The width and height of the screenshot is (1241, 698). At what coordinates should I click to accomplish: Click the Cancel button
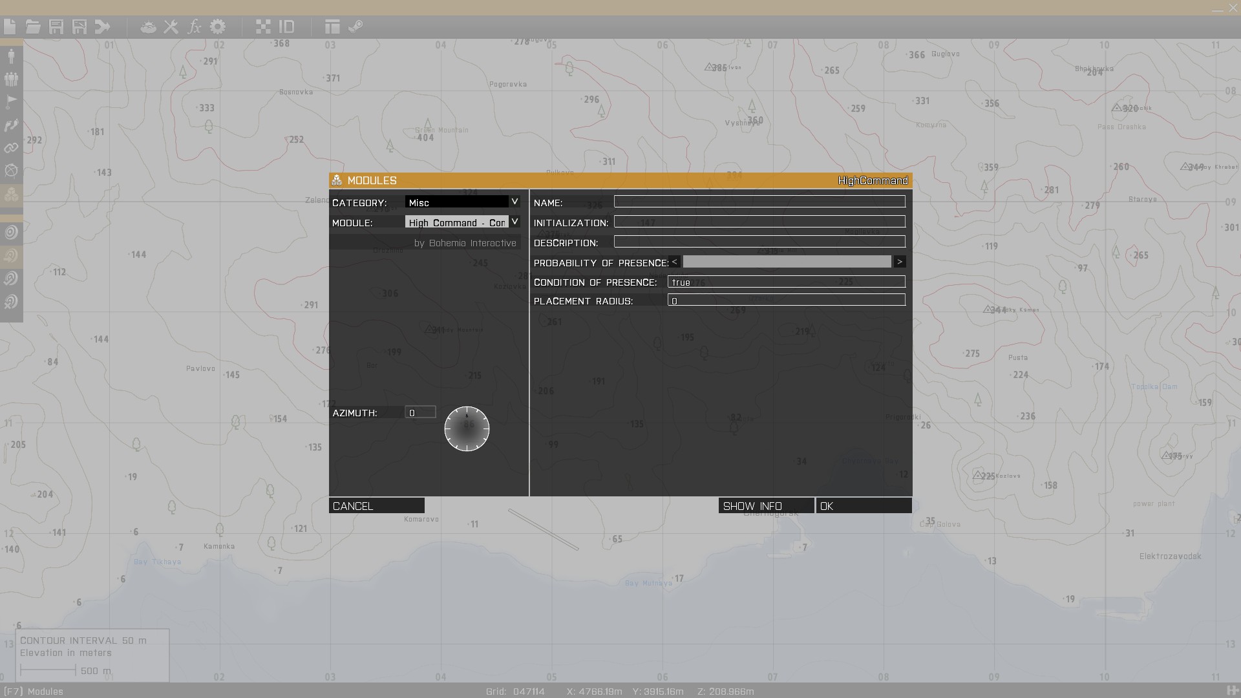coord(376,506)
